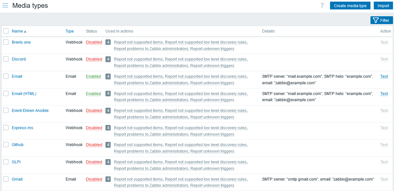
Task: Select the GLPi row checkbox
Action: (6, 162)
